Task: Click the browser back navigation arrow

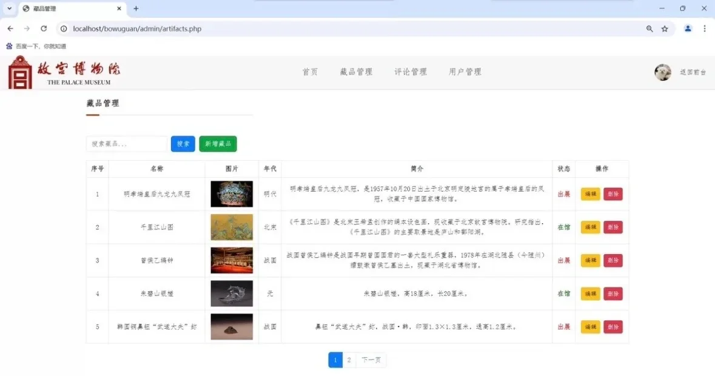Action: [x=10, y=29]
